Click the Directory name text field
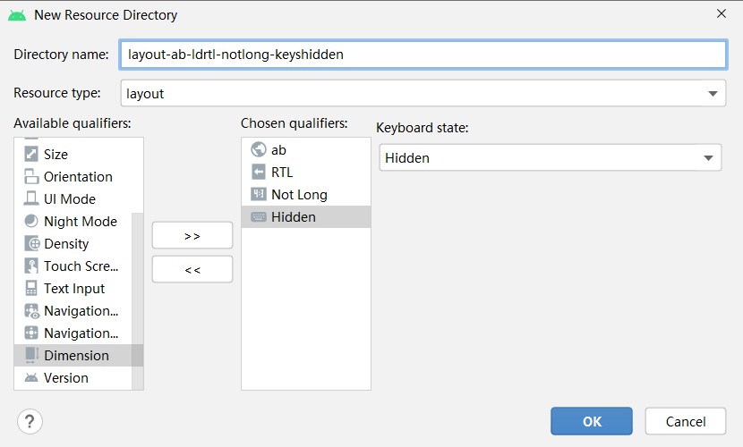 click(423, 55)
